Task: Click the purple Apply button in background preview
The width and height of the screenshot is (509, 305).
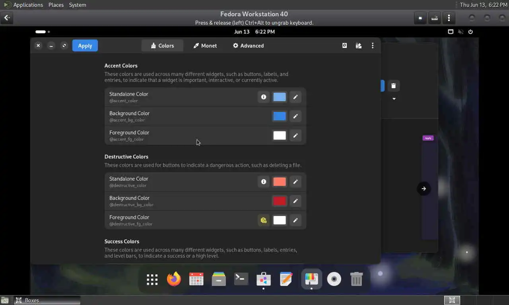Action: pos(428,138)
